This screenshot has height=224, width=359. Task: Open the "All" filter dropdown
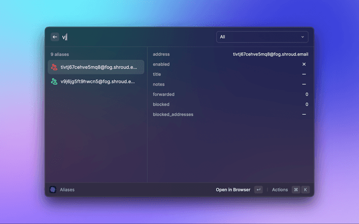[x=262, y=37]
